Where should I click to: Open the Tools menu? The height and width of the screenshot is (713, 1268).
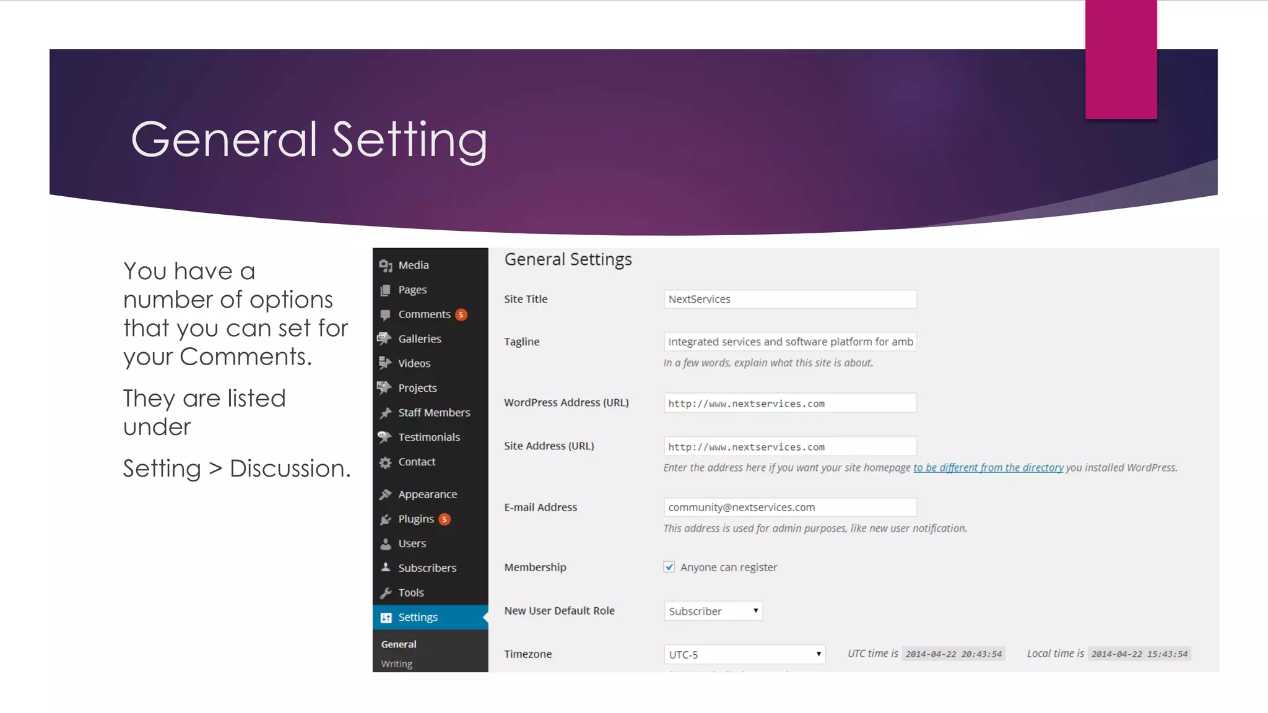pos(430,593)
